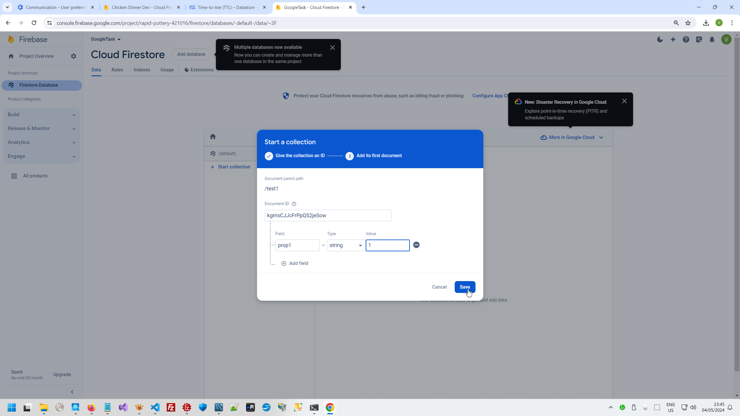Expand the Build category
This screenshot has width=740, height=416.
(42, 115)
